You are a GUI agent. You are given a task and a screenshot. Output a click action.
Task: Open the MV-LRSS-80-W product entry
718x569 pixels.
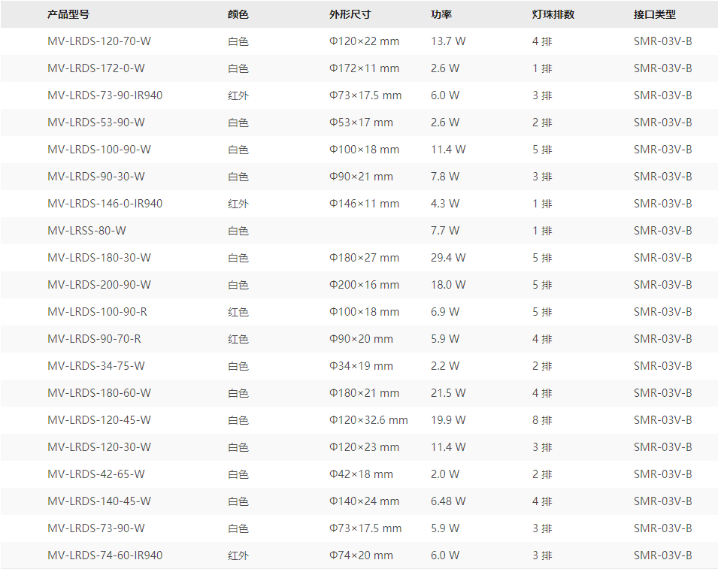click(86, 231)
